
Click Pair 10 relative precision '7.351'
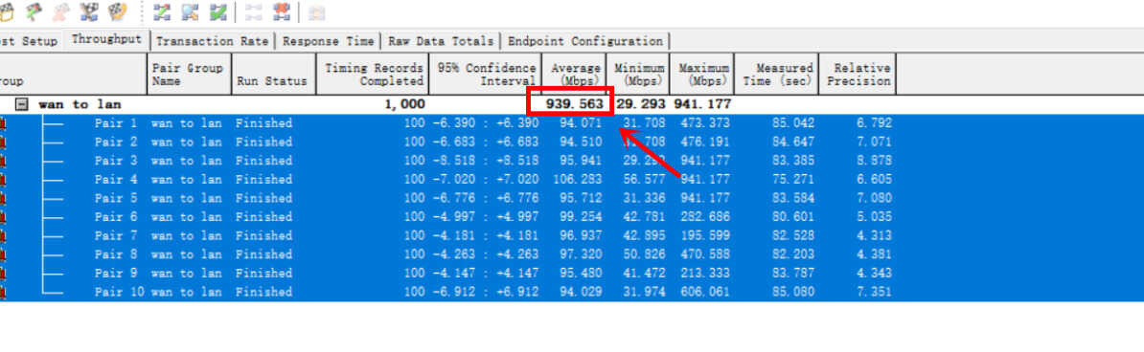tap(873, 293)
